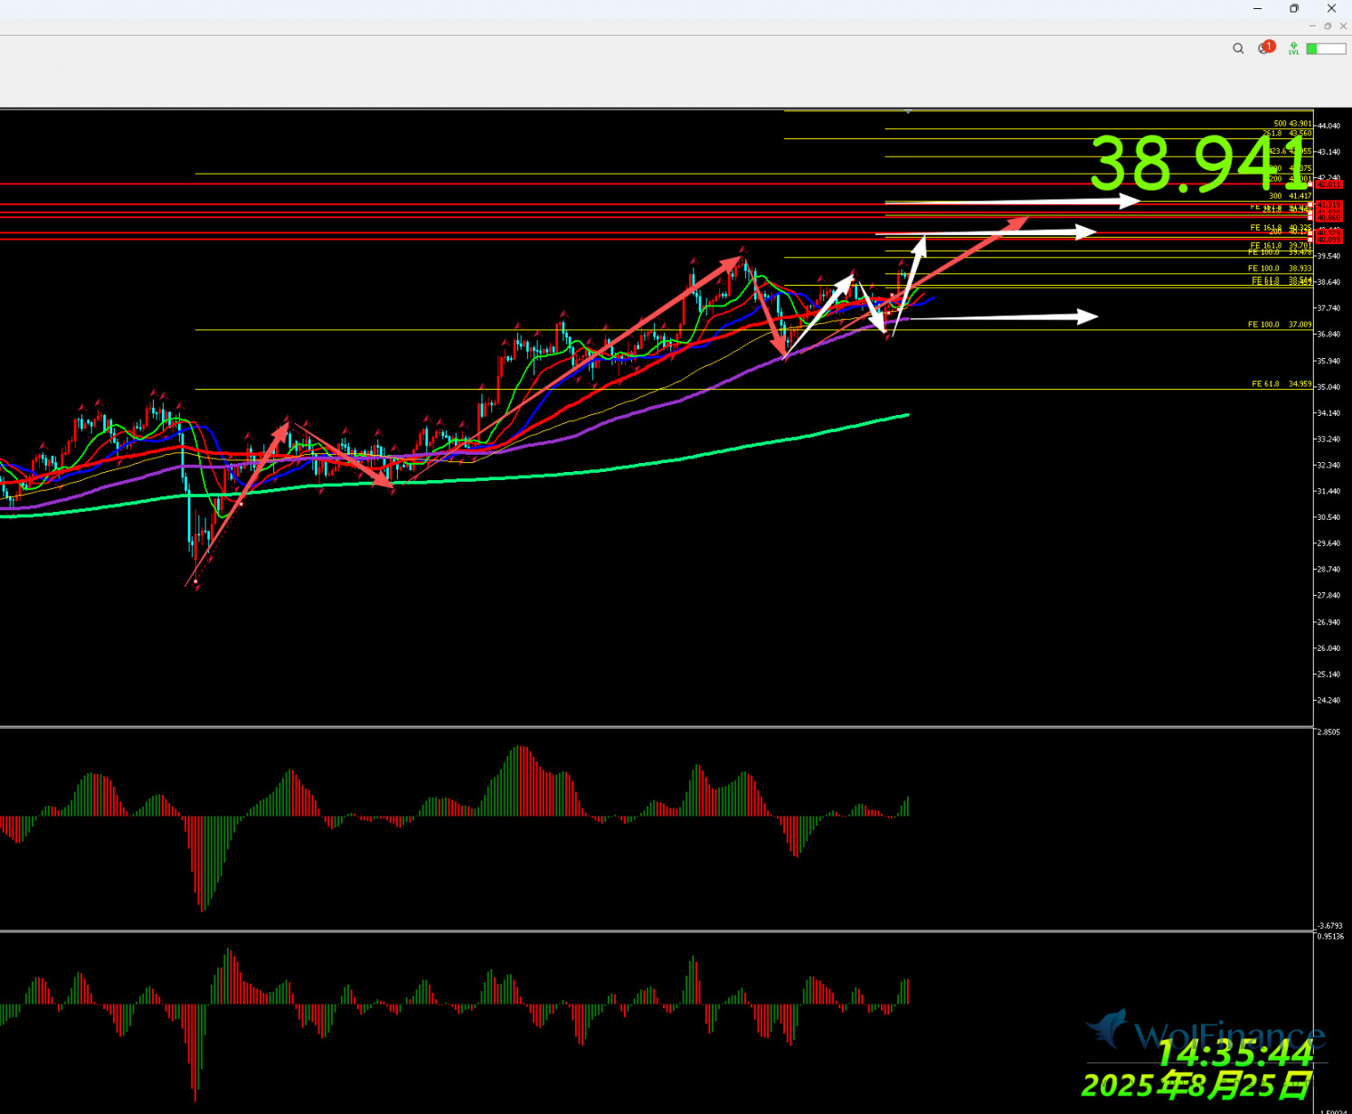Screen dimensions: 1352x1114
Task: Select the FE 61.8 34.959 Fibonacci label
Action: (x=1281, y=384)
